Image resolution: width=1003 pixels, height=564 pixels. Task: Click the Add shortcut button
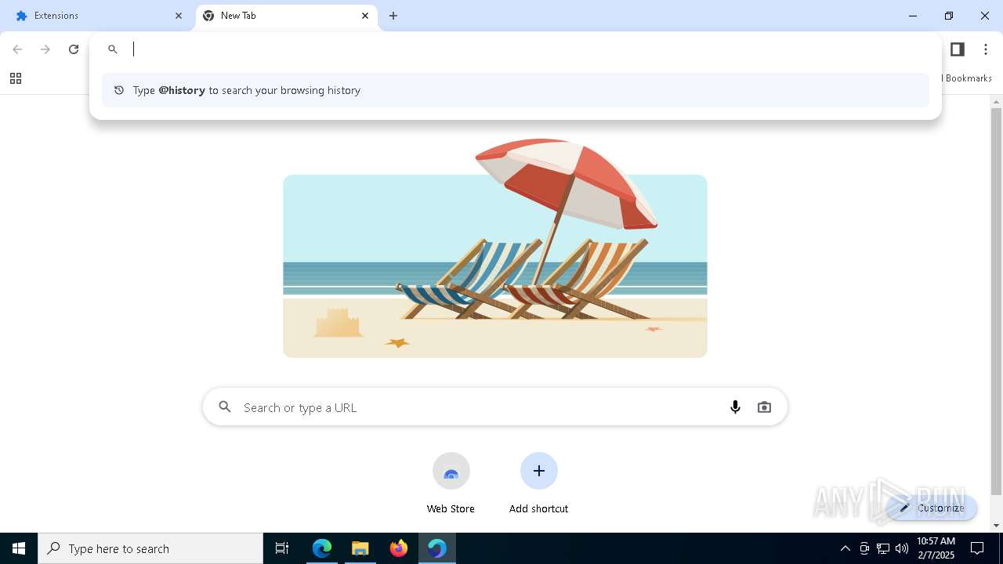538,484
